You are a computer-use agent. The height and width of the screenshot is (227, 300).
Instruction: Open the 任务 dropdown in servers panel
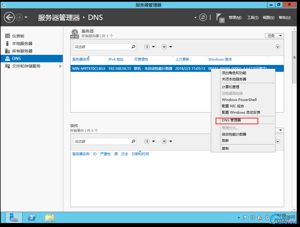click(x=274, y=36)
